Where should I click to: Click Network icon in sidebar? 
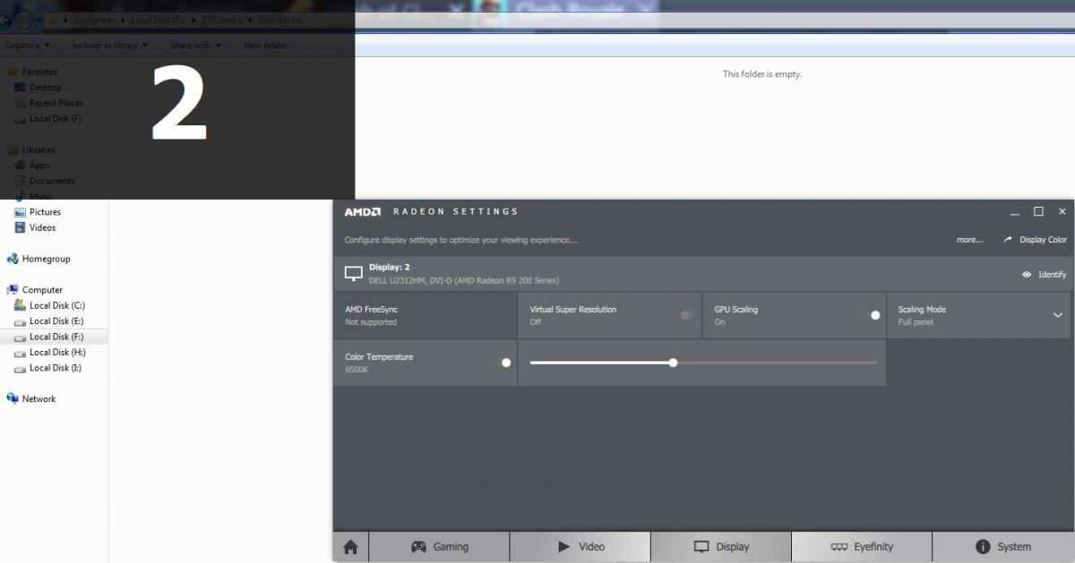13,399
